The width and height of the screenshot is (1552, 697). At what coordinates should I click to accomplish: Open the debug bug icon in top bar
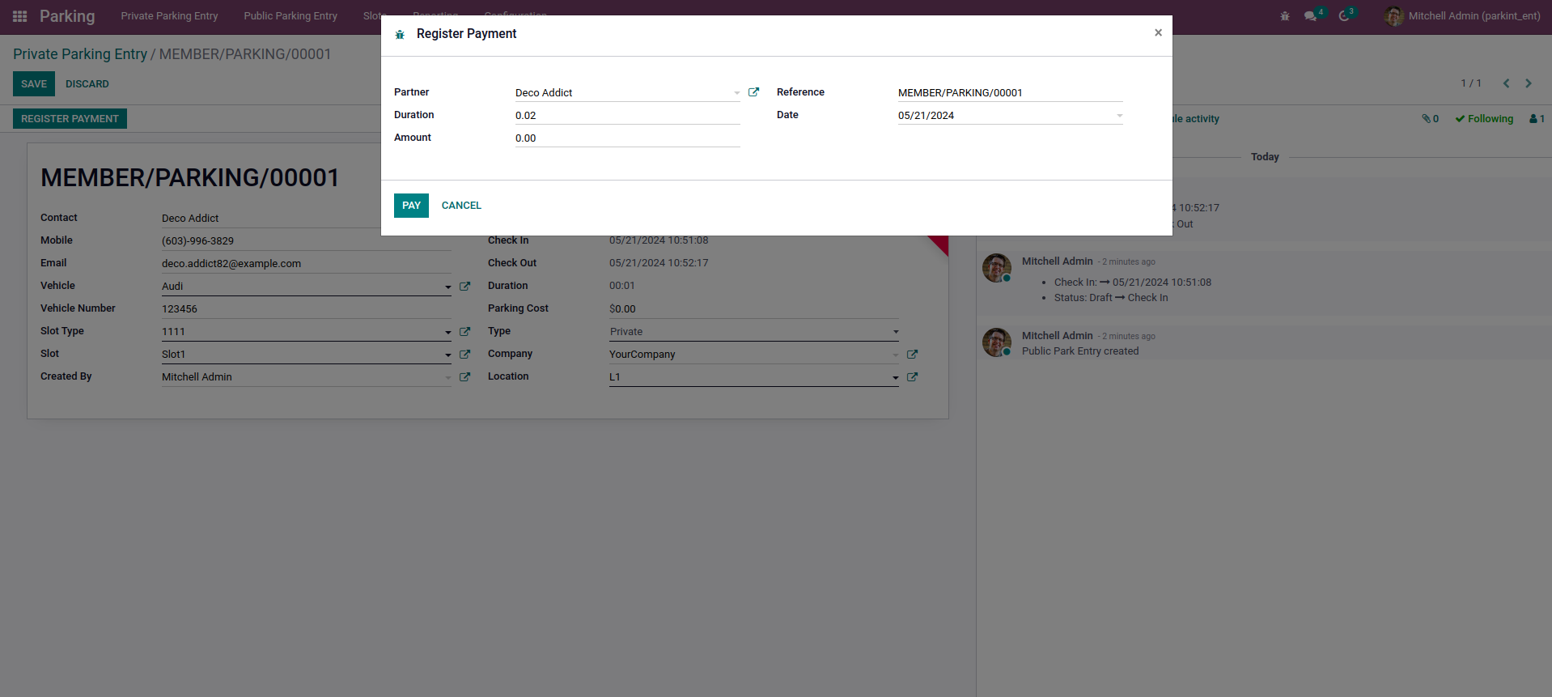pos(1285,16)
